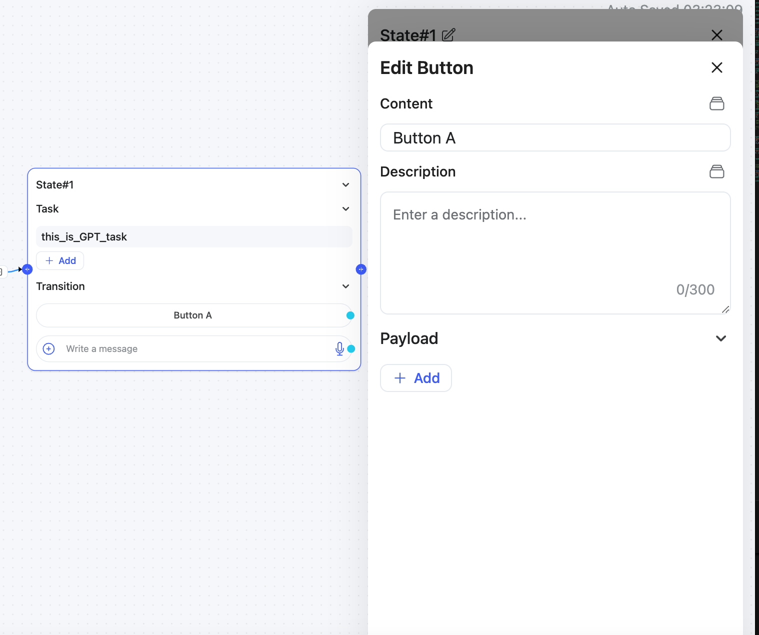Click Add button under Task
Screen dimensions: 759x635
[x=60, y=260]
